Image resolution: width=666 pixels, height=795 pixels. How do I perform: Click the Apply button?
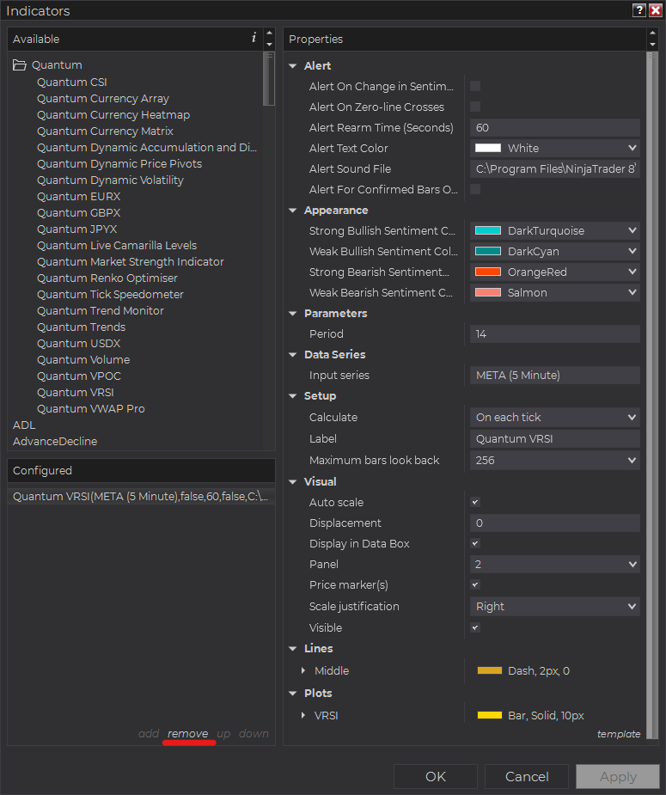click(618, 776)
